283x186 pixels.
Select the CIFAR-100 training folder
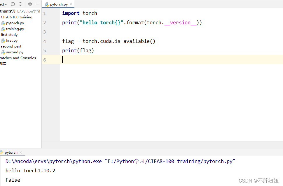coord(17,17)
